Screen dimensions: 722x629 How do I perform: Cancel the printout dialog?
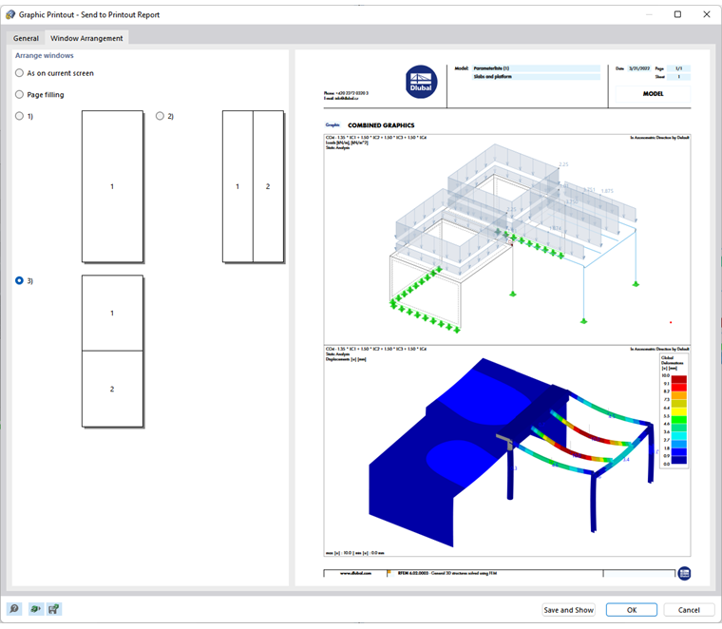point(689,610)
